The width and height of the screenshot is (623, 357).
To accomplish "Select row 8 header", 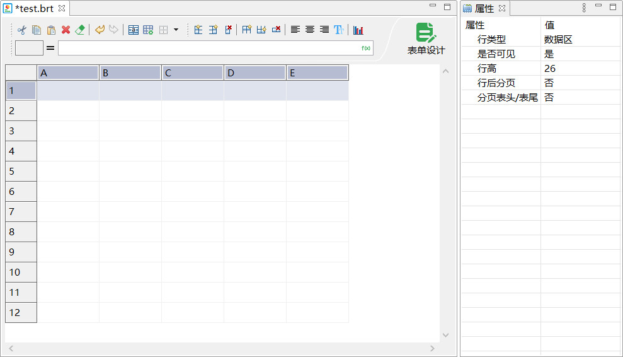I will pos(21,231).
